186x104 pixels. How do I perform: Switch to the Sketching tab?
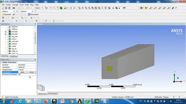tap(5, 56)
